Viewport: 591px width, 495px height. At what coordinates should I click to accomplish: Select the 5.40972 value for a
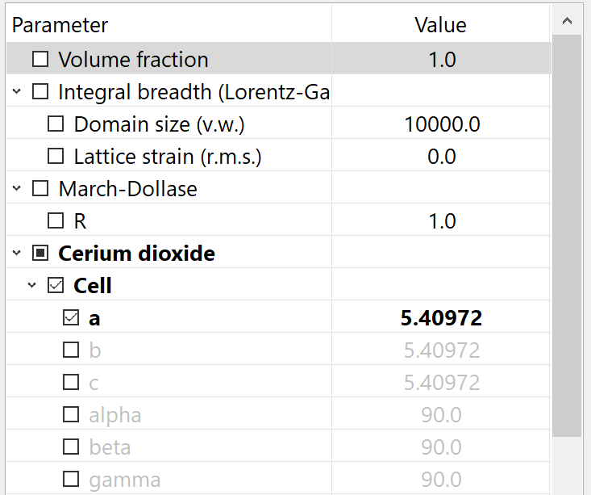point(441,317)
